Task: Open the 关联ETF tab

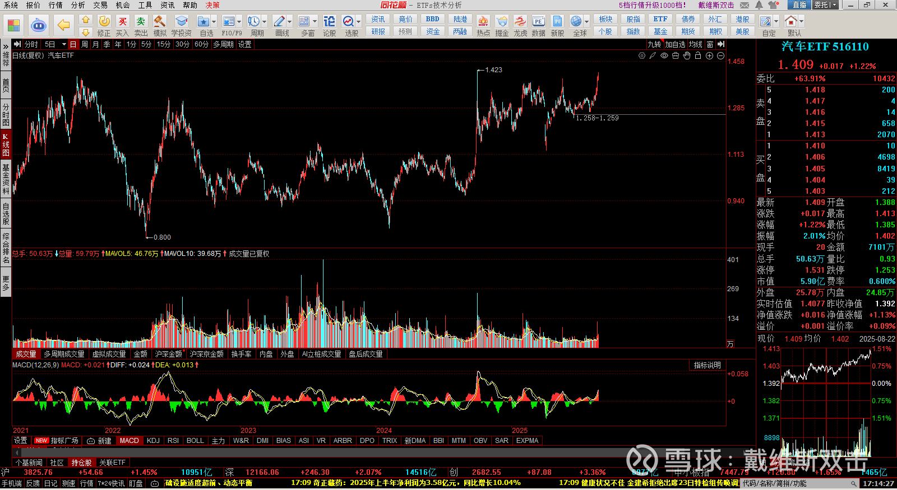Action: [112, 463]
